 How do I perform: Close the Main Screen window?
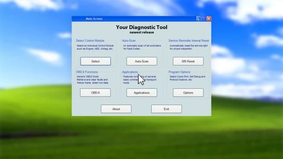(x=209, y=19)
